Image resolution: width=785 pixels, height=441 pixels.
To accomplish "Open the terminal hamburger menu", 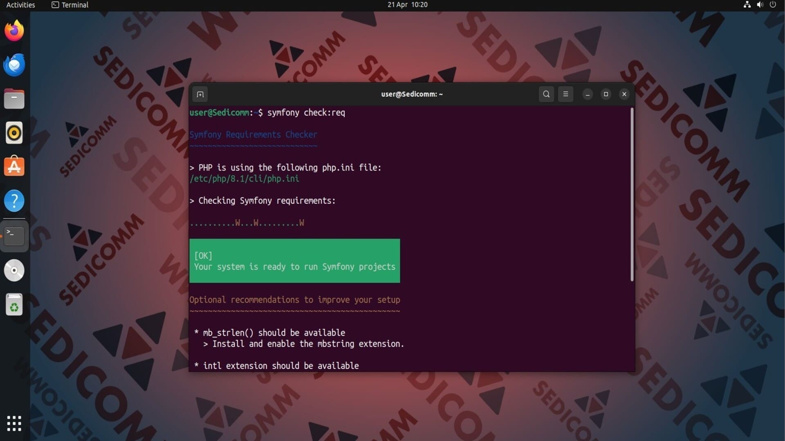I will (565, 94).
